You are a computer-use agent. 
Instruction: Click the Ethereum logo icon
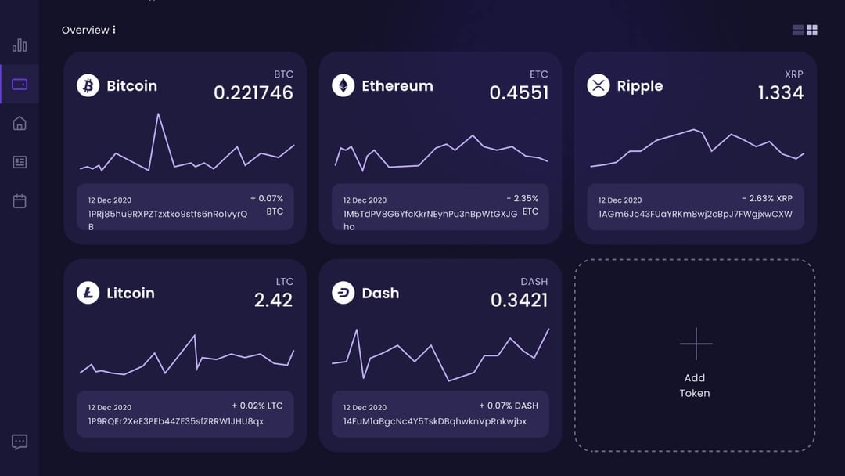pos(343,85)
